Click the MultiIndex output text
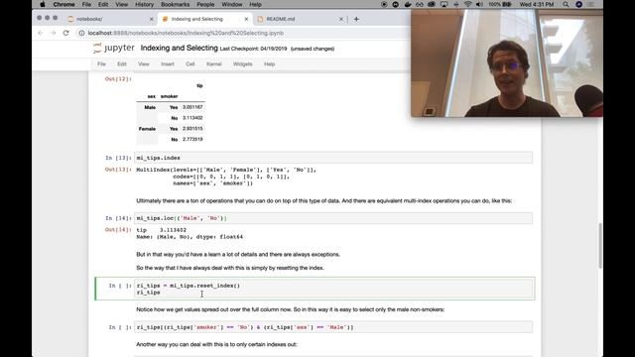This screenshot has height=357, width=635. click(226, 177)
